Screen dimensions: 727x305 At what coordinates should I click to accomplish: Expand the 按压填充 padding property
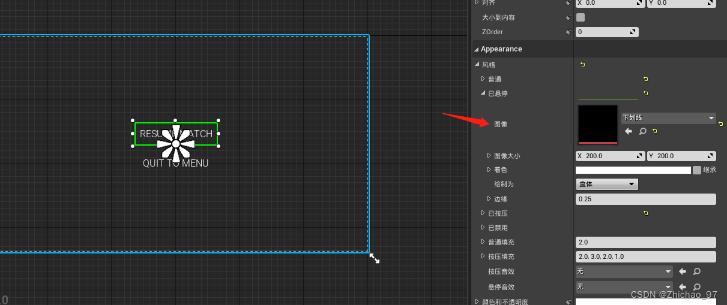(483, 256)
